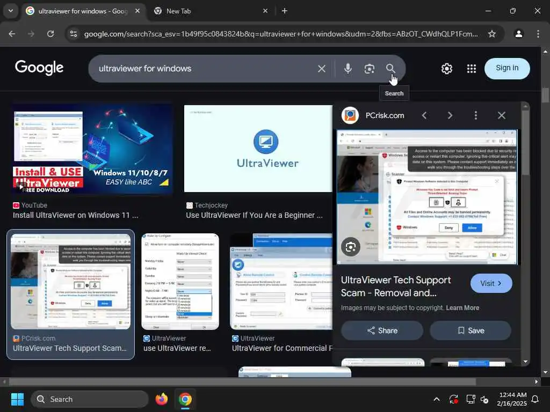
Task: Click the page horizontal scrollbar
Action: click(242, 381)
